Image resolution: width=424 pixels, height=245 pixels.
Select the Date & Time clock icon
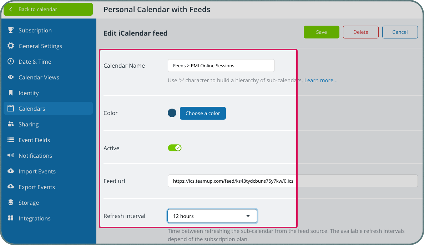click(x=11, y=61)
